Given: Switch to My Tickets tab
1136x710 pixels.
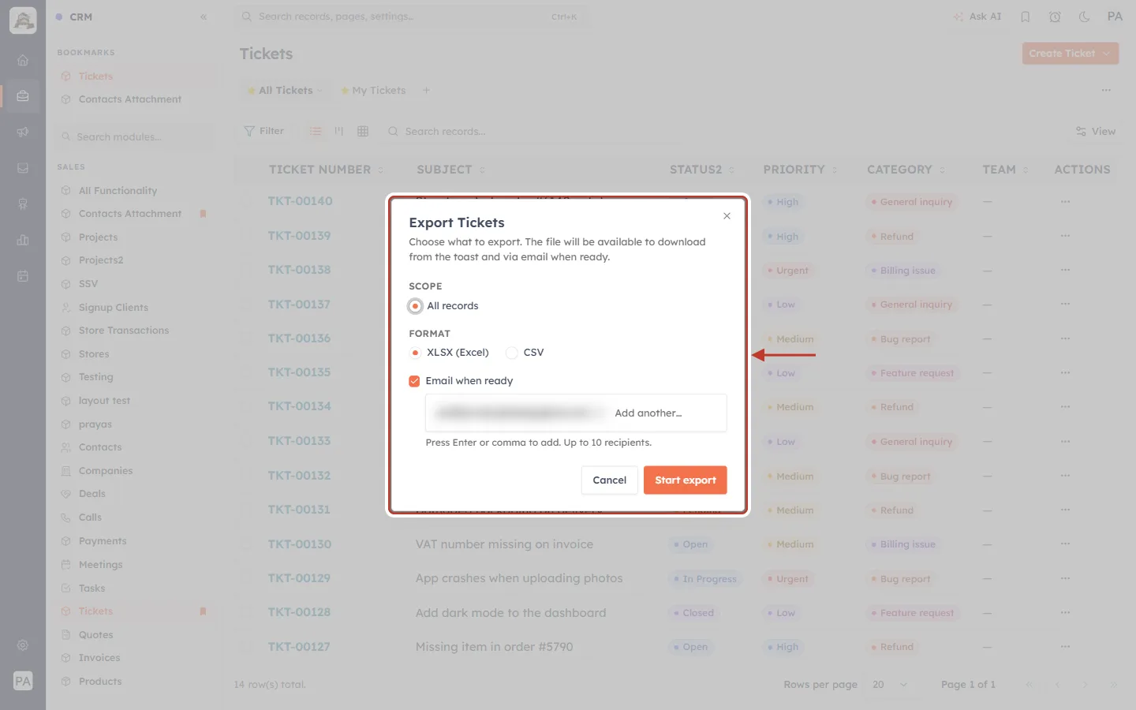Looking at the screenshot, I should [x=373, y=91].
